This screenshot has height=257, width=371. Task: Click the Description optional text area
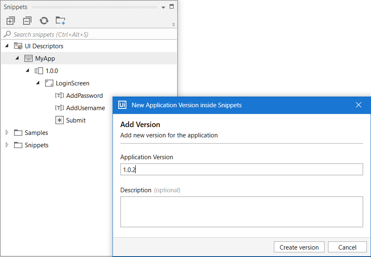(241, 212)
